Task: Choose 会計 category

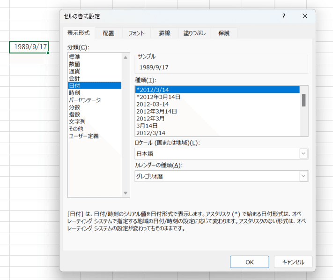Action: (x=95, y=78)
